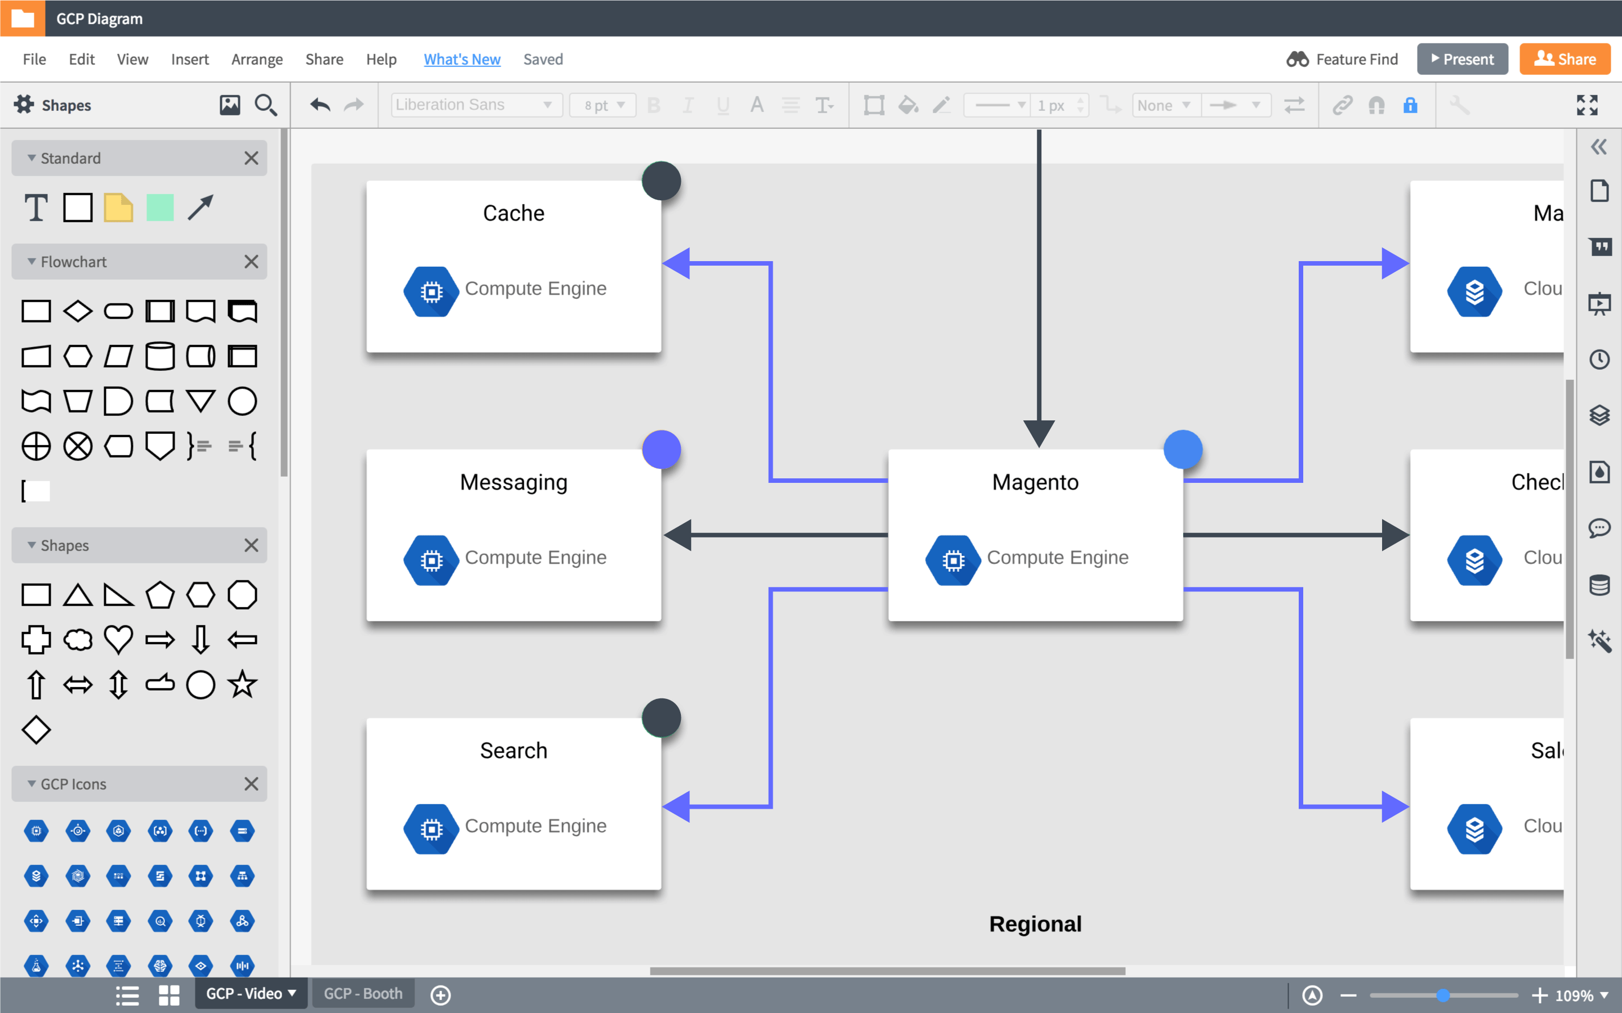Open the font size dropdown
This screenshot has height=1013, width=1622.
pyautogui.click(x=602, y=105)
